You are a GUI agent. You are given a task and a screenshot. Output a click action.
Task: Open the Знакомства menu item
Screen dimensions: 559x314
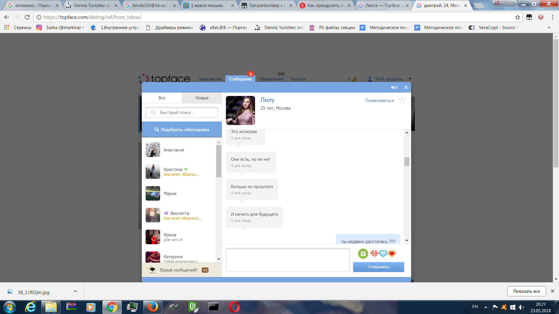tap(210, 79)
